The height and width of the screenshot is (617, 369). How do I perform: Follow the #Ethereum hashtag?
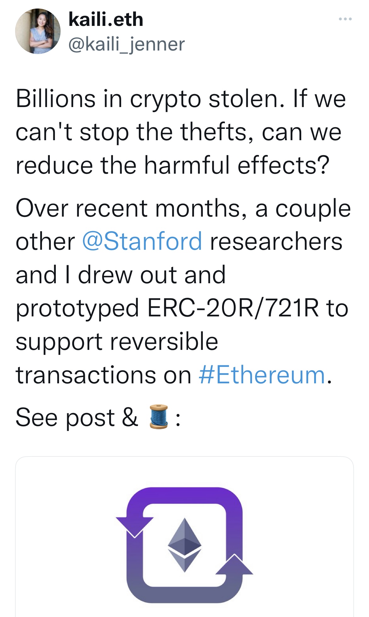(x=262, y=375)
